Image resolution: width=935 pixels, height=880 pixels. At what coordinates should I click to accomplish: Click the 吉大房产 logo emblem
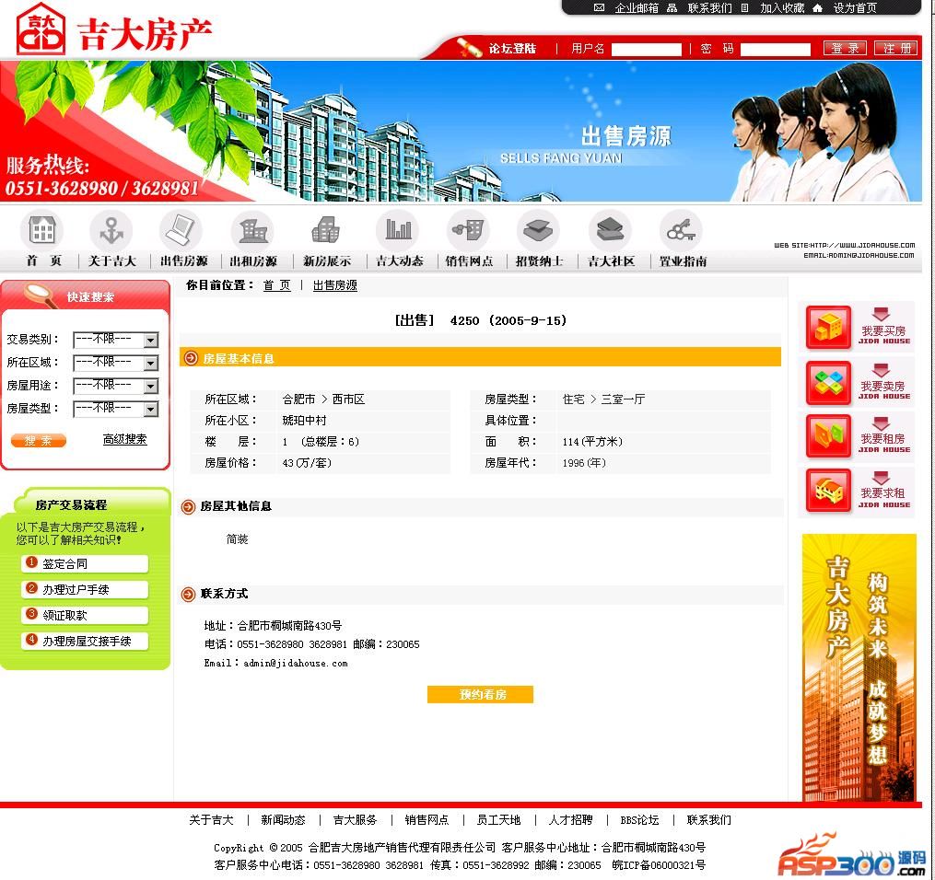[x=41, y=29]
